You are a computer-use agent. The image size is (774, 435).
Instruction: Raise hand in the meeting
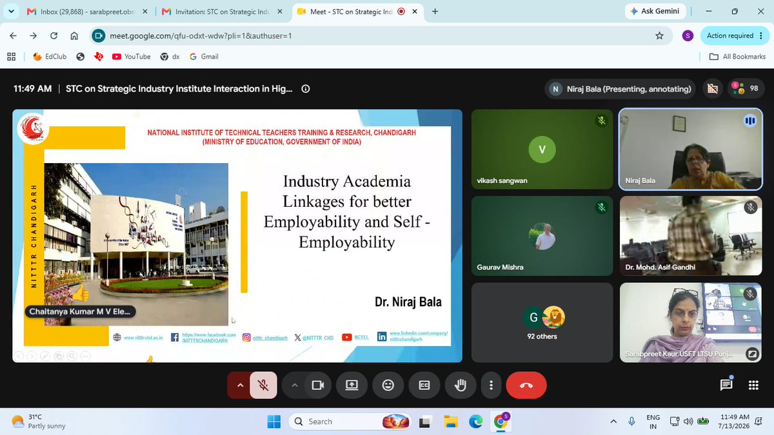point(461,385)
